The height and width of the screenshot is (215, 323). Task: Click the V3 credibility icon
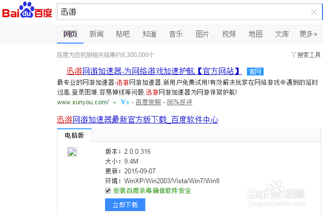(x=125, y=102)
